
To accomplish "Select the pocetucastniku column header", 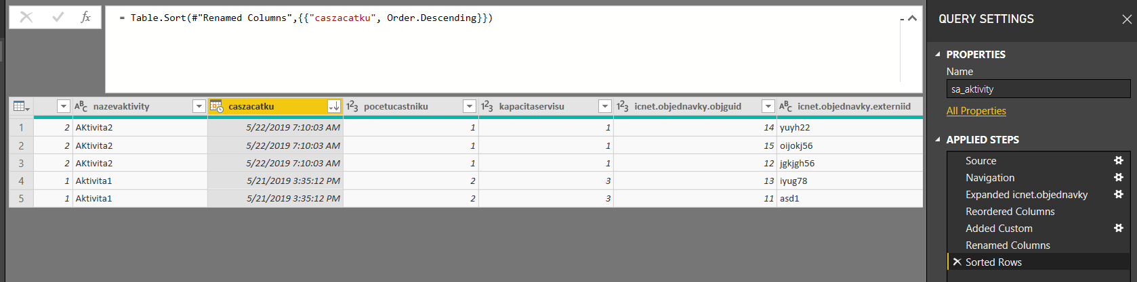I will 396,106.
